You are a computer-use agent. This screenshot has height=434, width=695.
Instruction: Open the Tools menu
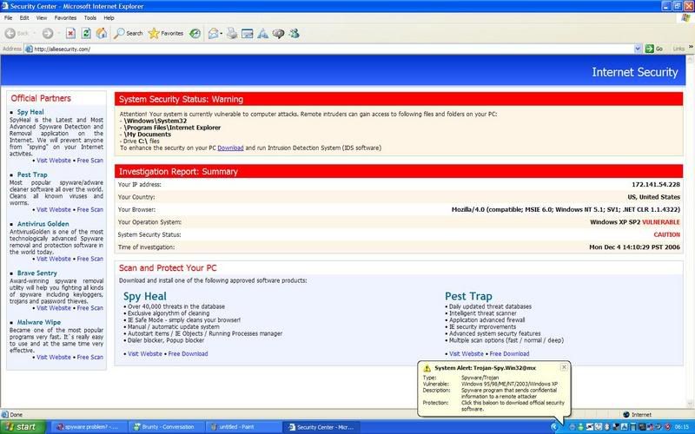90,17
